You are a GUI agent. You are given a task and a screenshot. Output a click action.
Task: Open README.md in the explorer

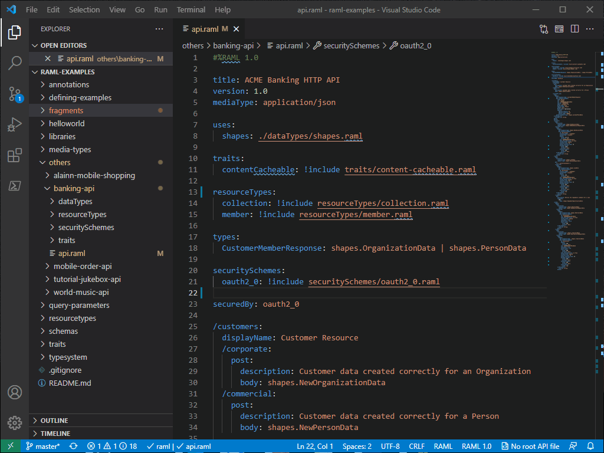click(x=70, y=383)
